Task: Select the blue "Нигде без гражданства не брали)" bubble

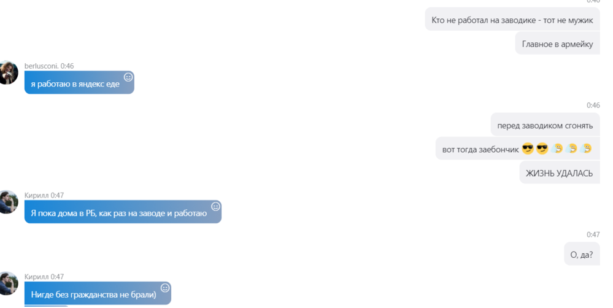Action: (98, 293)
